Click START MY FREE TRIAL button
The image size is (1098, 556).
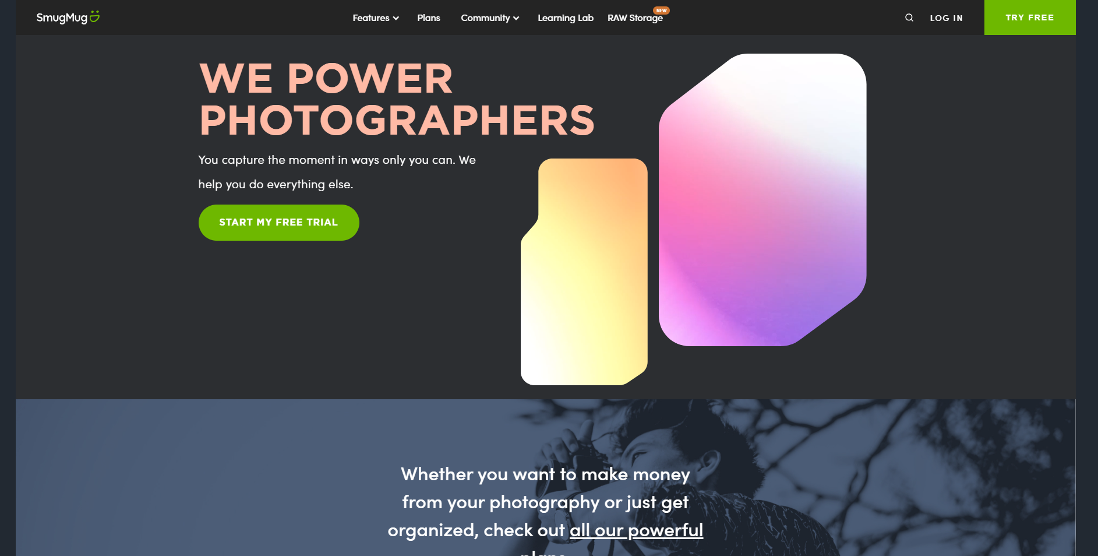click(x=278, y=223)
